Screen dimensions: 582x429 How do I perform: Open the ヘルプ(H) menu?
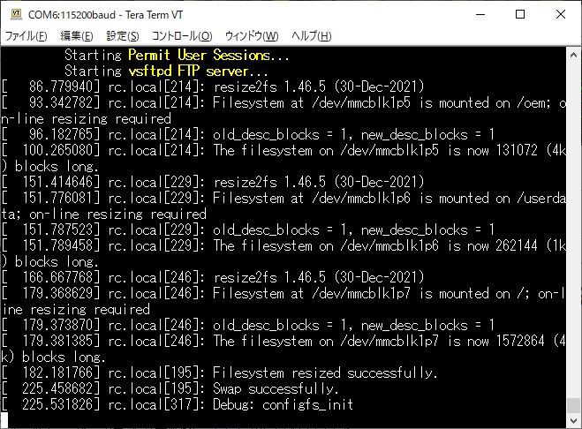[311, 36]
